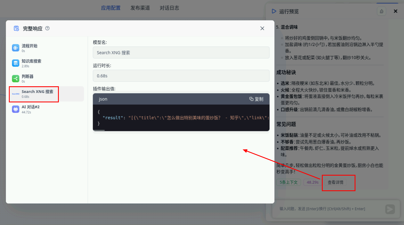The width and height of the screenshot is (404, 225).
Task: Click the 48.29s duration tag
Action: point(313,182)
